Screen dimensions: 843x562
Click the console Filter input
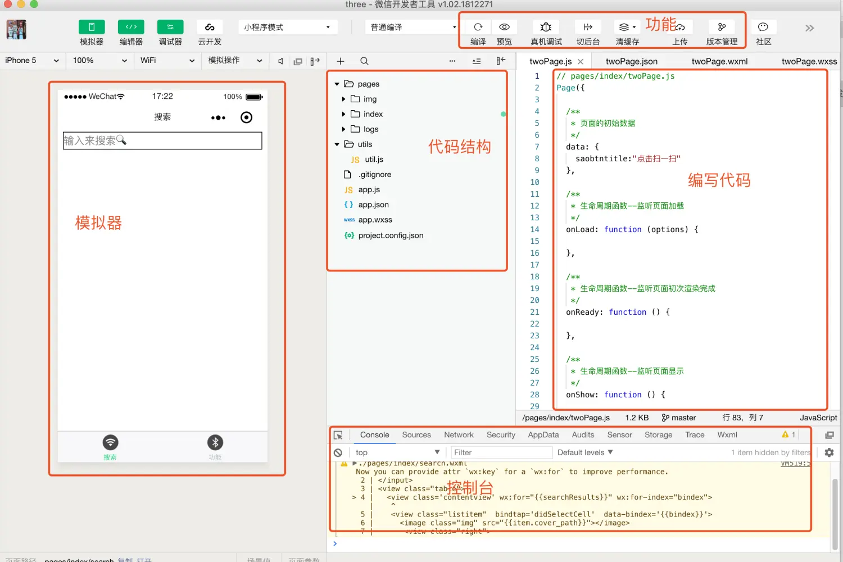tap(501, 452)
